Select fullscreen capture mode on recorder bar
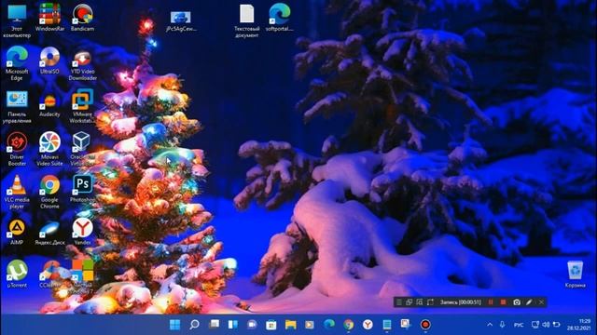597x335 pixels. [430, 302]
